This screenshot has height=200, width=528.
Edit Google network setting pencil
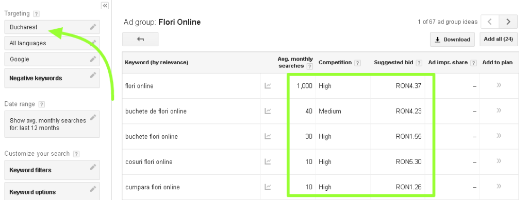pos(93,59)
